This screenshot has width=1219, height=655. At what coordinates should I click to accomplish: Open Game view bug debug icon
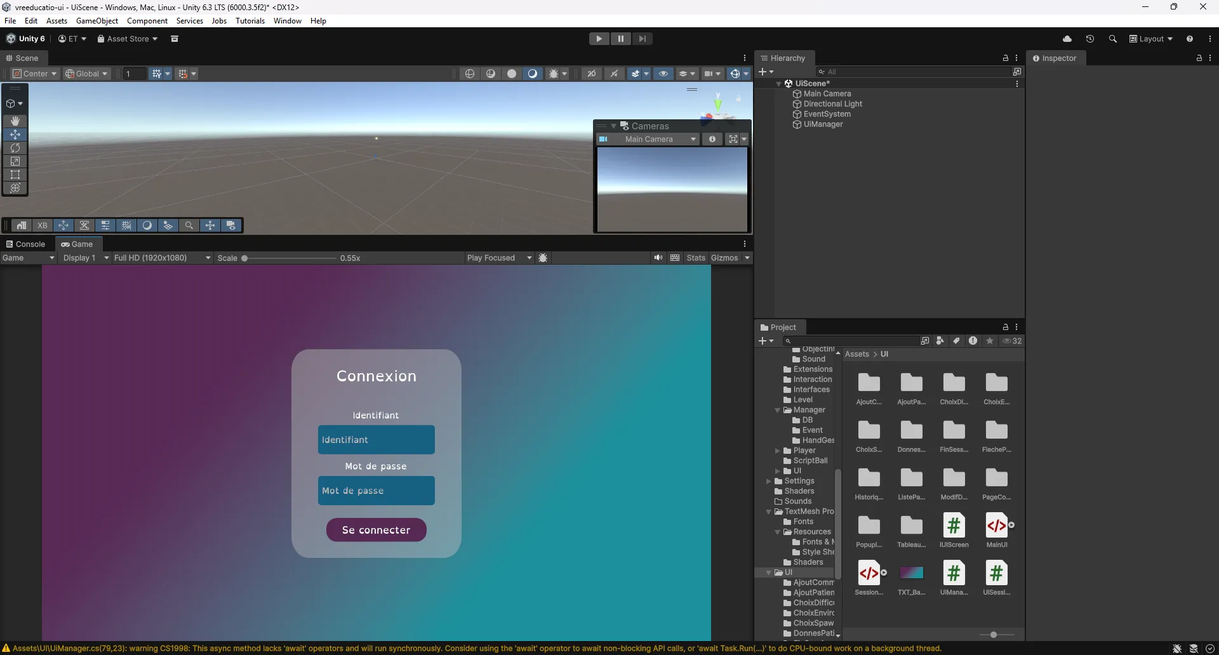click(543, 258)
